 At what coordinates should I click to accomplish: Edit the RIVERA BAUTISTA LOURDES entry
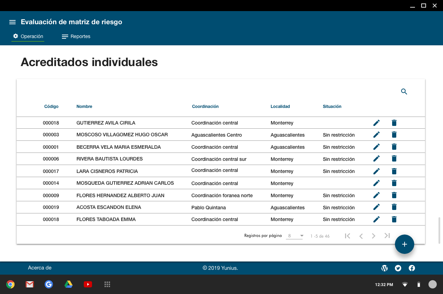coord(377,159)
